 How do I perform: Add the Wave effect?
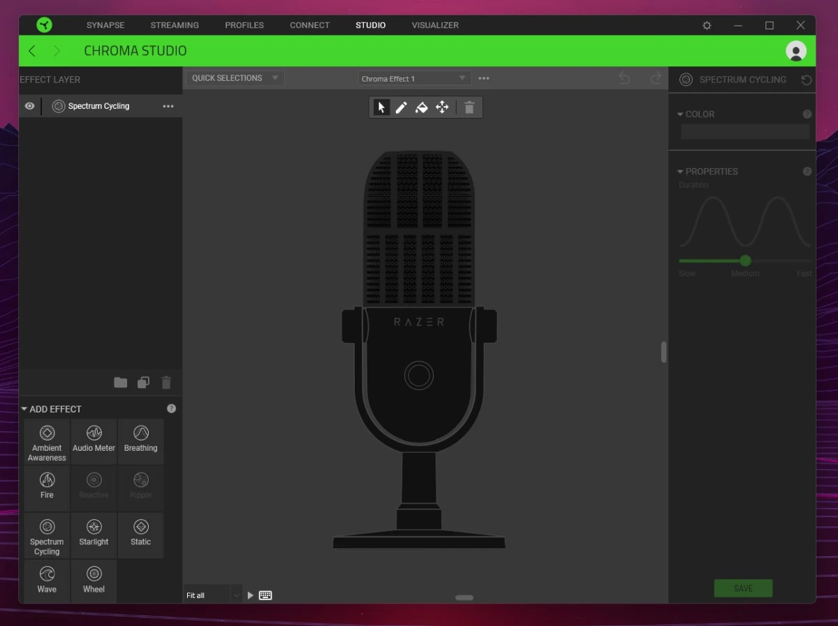[47, 580]
